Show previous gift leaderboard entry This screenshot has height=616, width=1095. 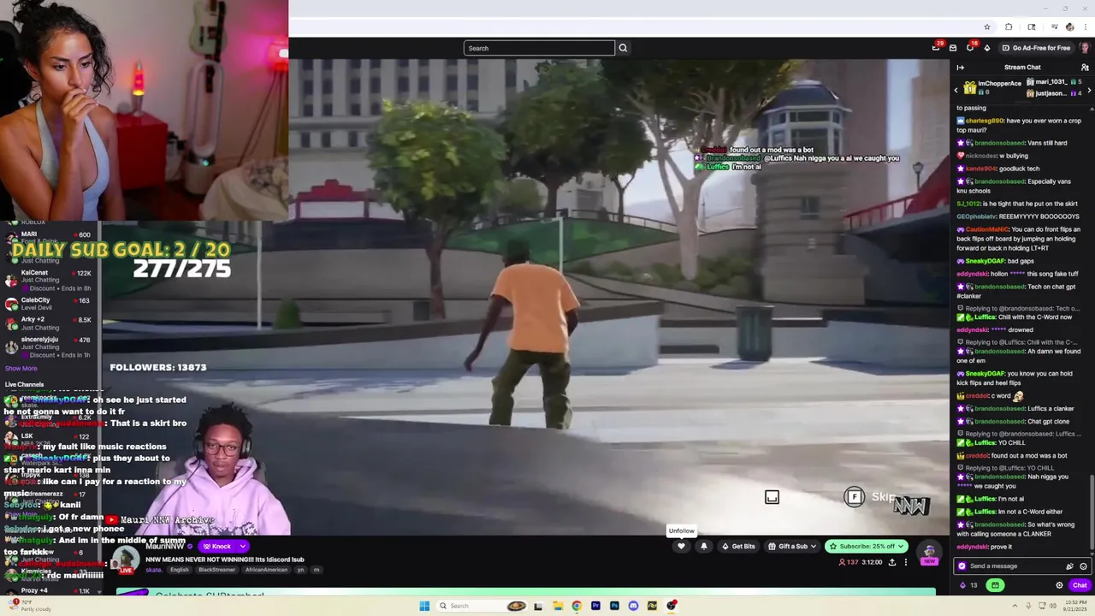click(956, 91)
